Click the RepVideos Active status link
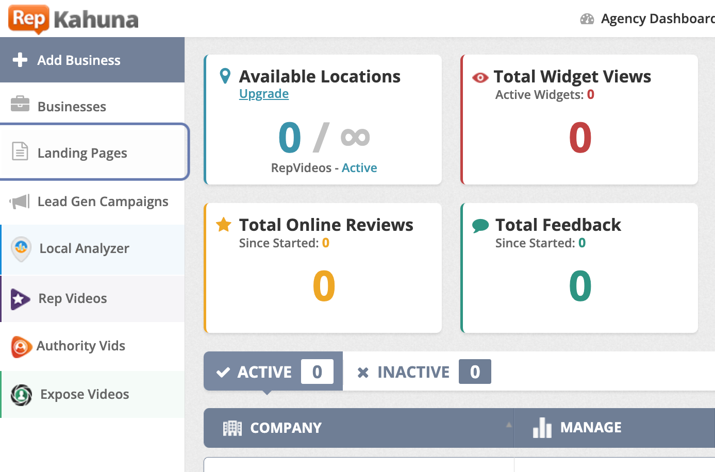Screen dimensions: 715x472 coord(359,168)
